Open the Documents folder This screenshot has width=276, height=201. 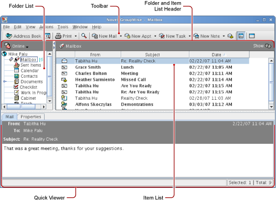[x=31, y=81]
